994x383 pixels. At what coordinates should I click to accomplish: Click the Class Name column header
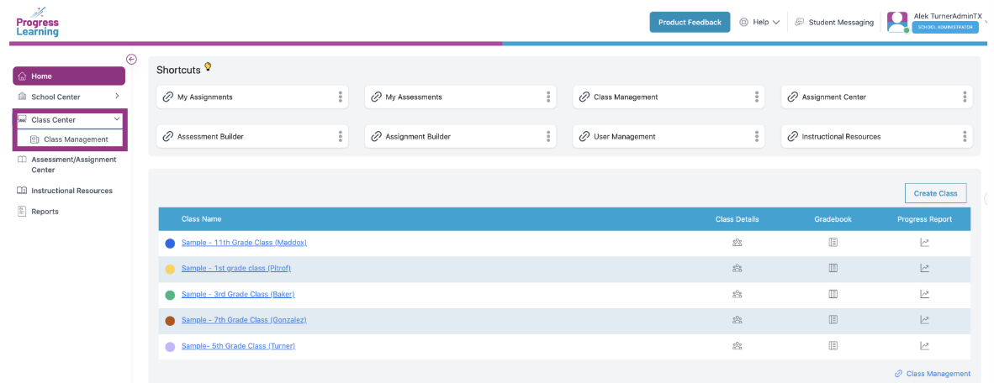[x=201, y=219]
